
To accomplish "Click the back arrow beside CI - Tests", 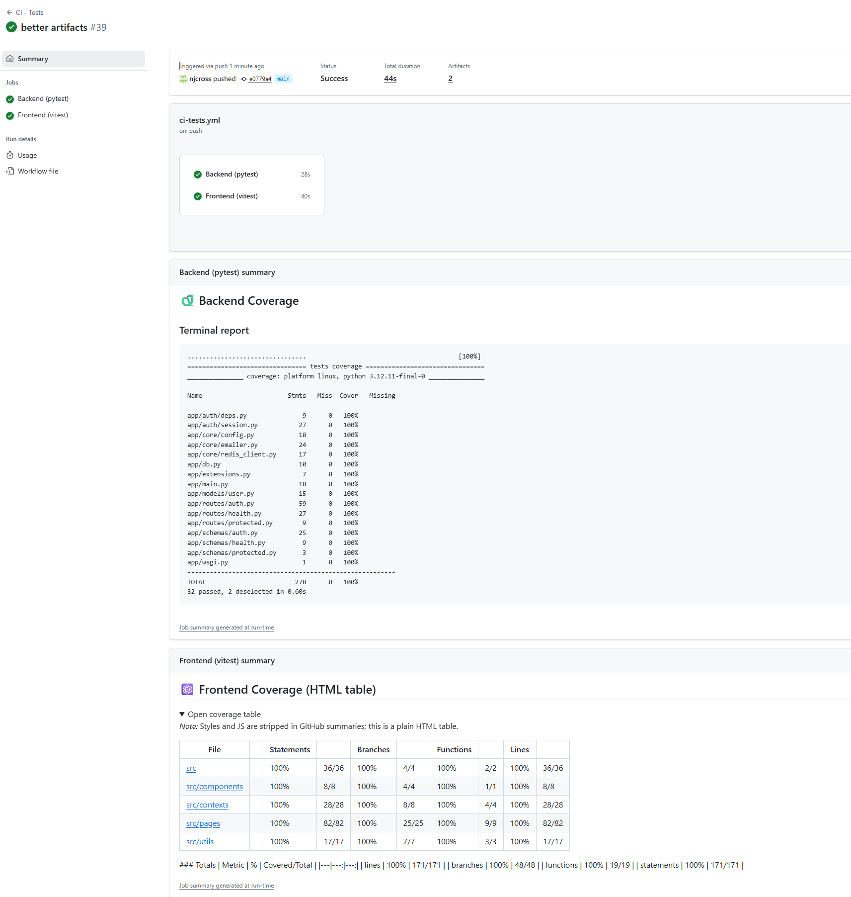I will [9, 12].
